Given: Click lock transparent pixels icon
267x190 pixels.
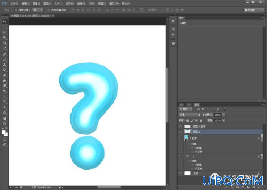Looking at the screenshot, I should (x=187, y=120).
